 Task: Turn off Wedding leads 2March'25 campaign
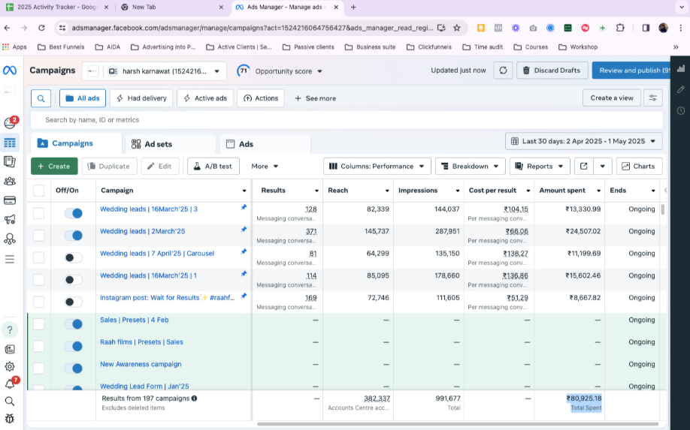(73, 236)
